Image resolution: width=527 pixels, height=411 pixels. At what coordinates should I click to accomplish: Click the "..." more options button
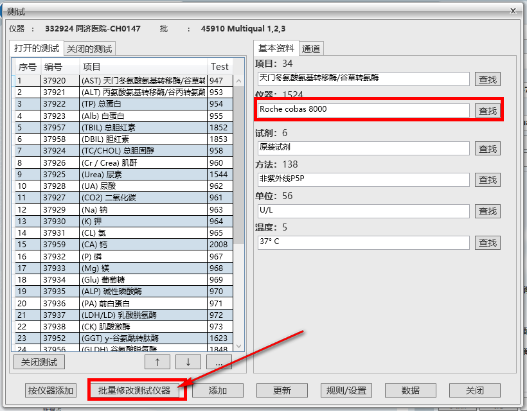point(219,362)
